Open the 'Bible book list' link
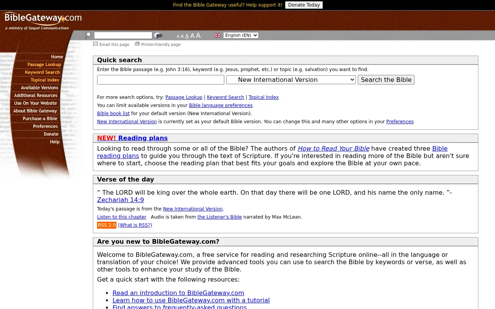Image resolution: width=495 pixels, height=309 pixels. (113, 114)
